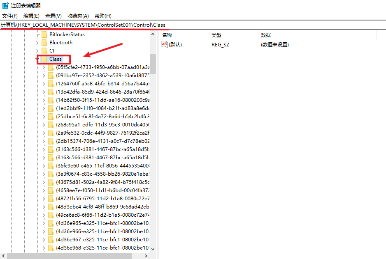Click folder icon of {2db15374-706e key
Viewport: 386px width, 259px height.
[51, 141]
